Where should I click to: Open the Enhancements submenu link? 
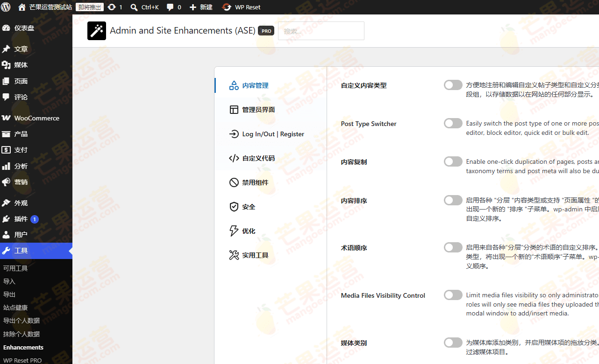(23, 347)
